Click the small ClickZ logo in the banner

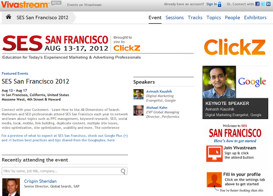(x=127, y=48)
